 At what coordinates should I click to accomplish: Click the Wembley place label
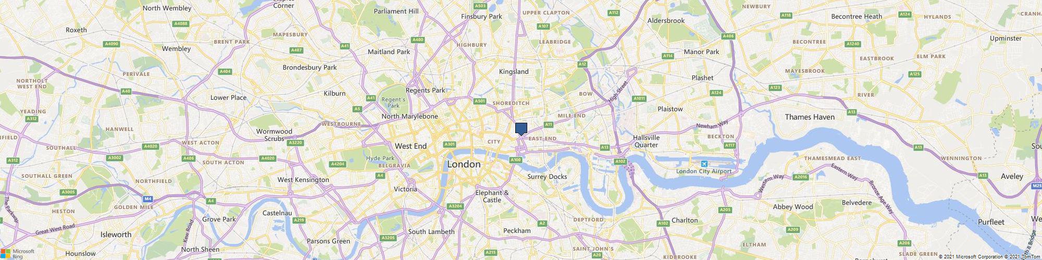coord(177,48)
